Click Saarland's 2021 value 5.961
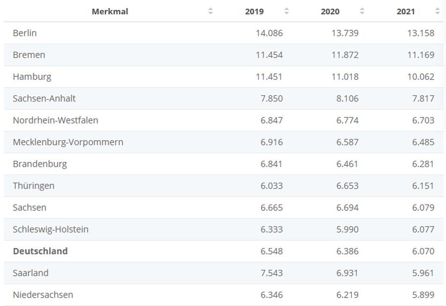 tap(423, 273)
